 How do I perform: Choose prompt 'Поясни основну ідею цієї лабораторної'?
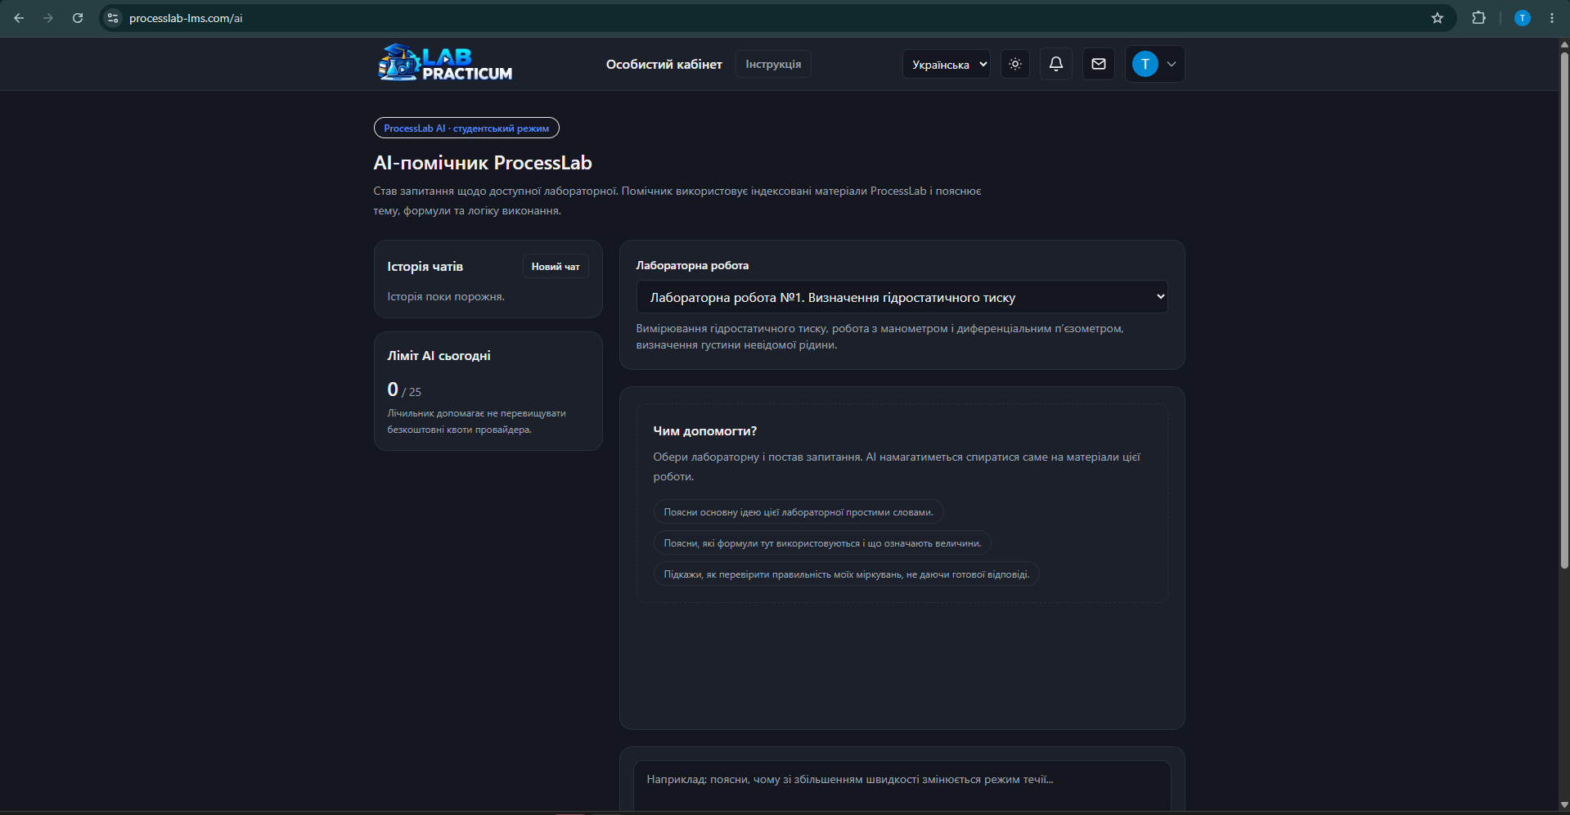click(x=798, y=512)
